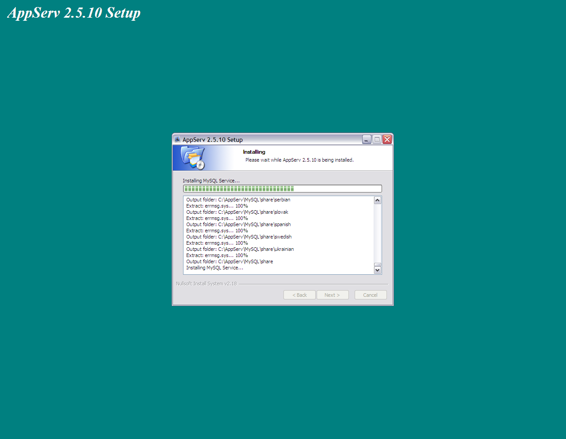Close the AppServ 2.5.10 Setup dialog

click(x=387, y=140)
